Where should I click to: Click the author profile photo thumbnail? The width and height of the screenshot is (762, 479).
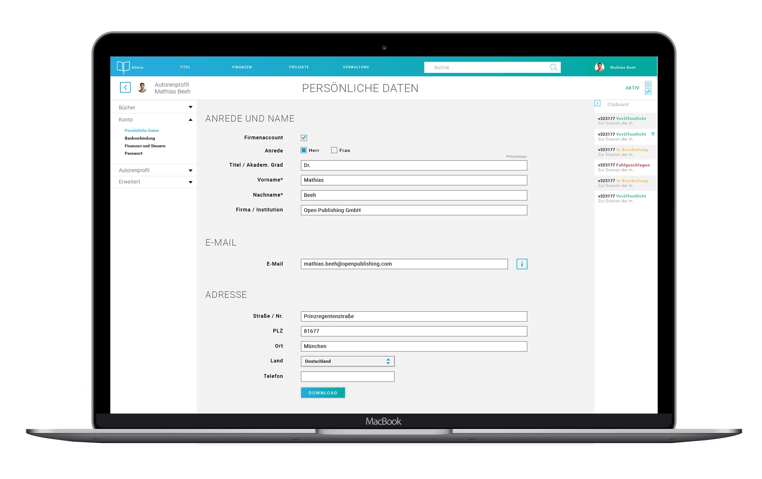pos(142,87)
